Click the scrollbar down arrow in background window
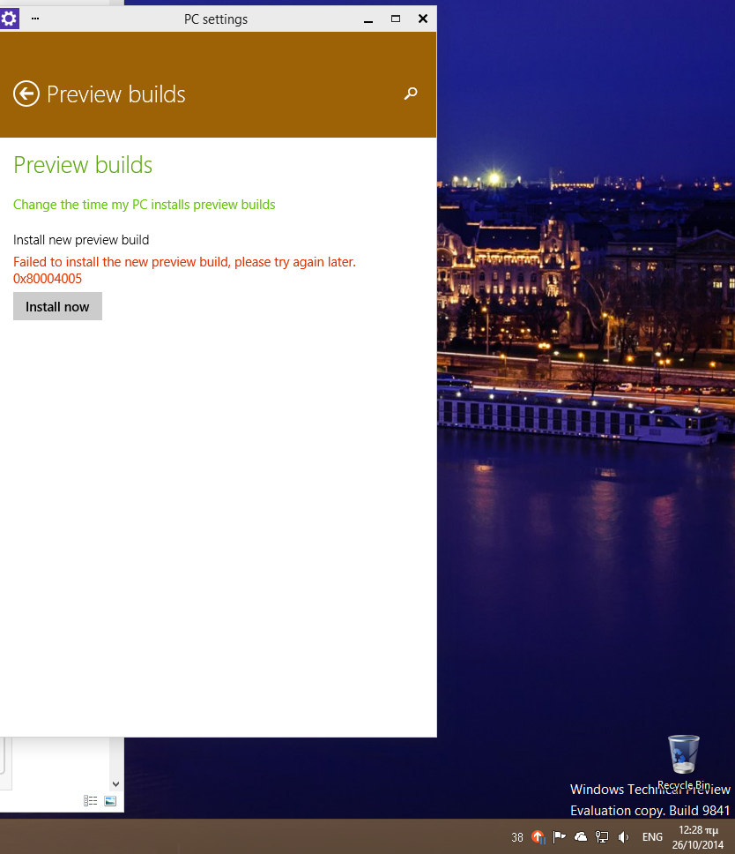 coord(115,784)
